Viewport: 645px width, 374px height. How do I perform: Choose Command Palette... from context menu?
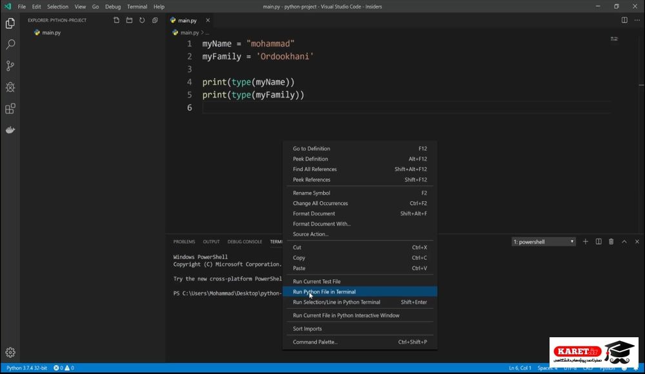click(x=359, y=342)
